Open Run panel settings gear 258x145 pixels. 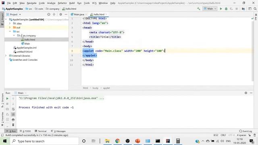point(246,93)
